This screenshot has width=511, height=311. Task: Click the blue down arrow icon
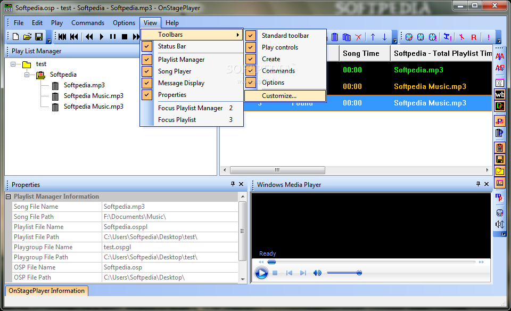(384, 37)
